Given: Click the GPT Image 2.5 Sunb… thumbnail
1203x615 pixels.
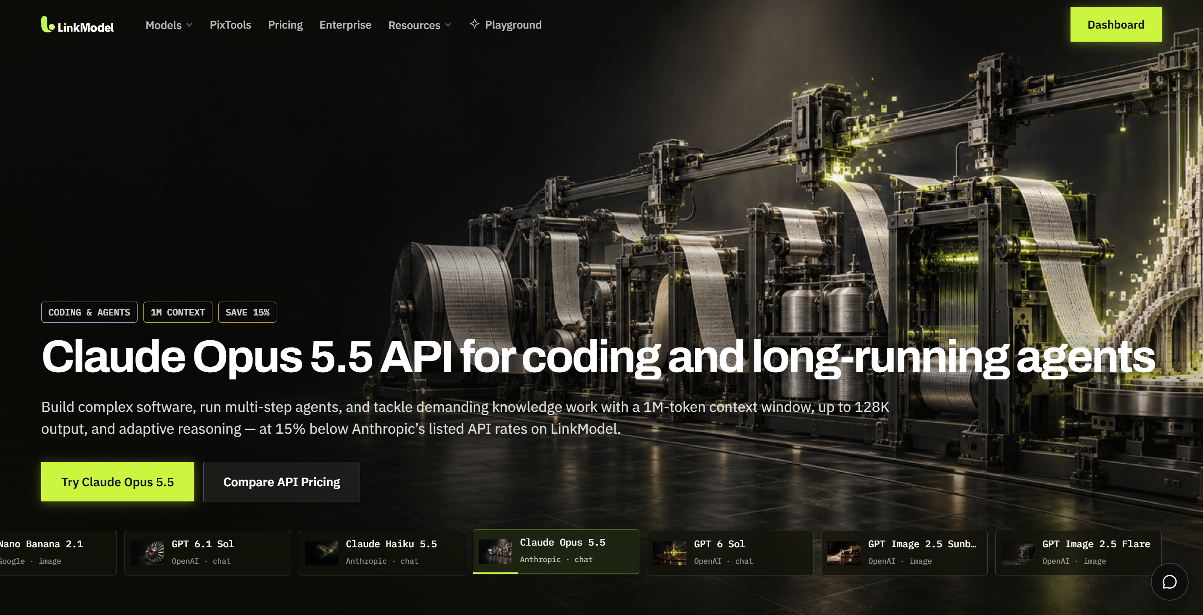Looking at the screenshot, I should click(x=844, y=553).
